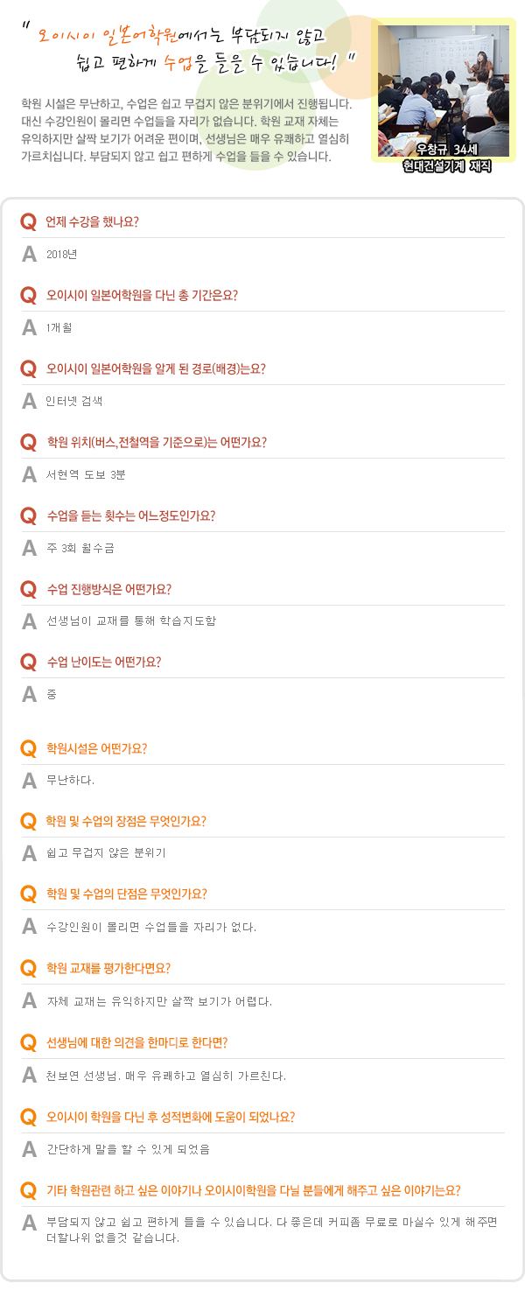The image size is (525, 1290).
Task: Click the Q icon beside "학원 교재를 평가한다면요?"
Action: [29, 968]
